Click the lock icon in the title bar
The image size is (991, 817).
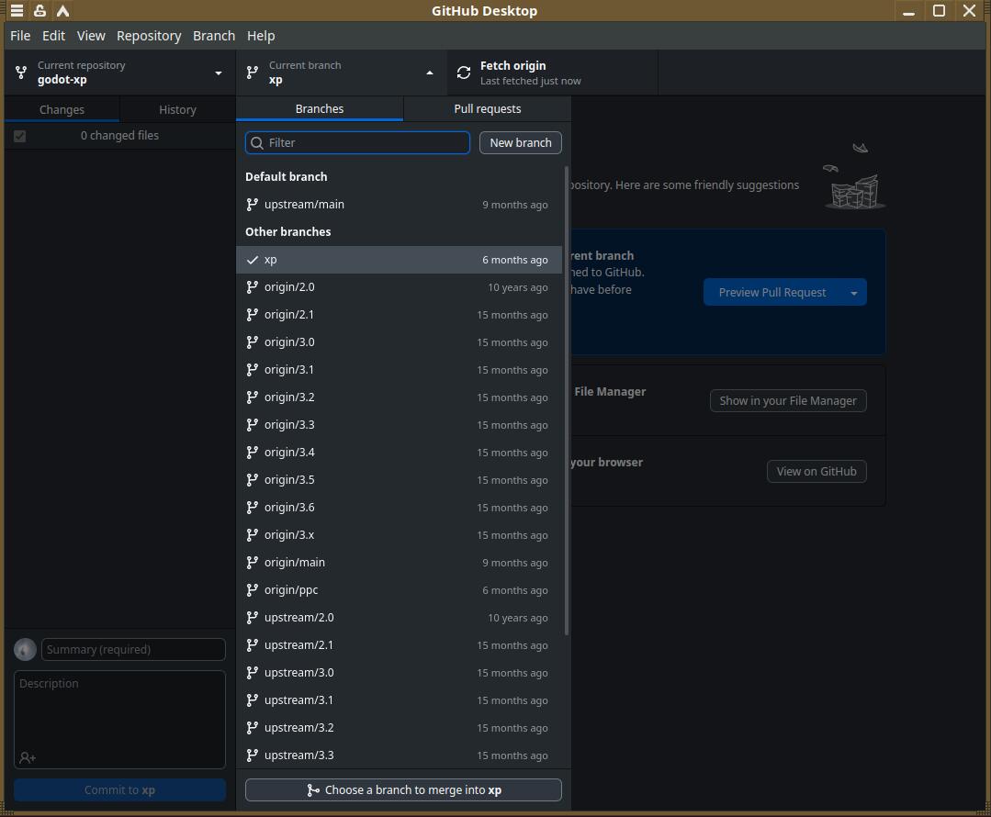pyautogui.click(x=39, y=11)
